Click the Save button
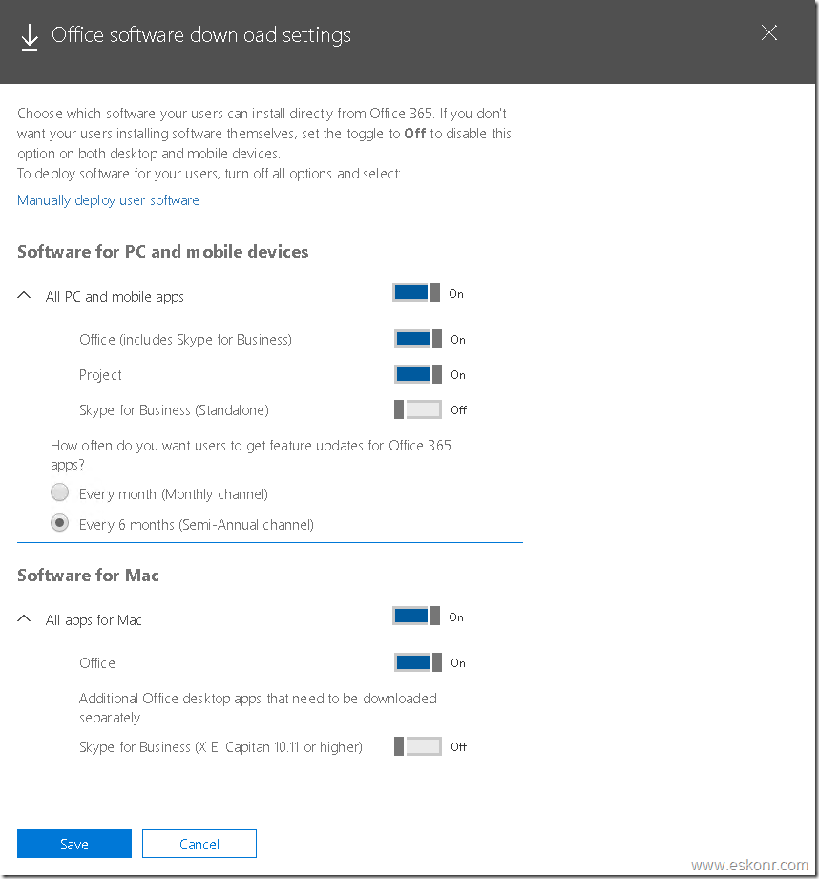 (x=74, y=844)
